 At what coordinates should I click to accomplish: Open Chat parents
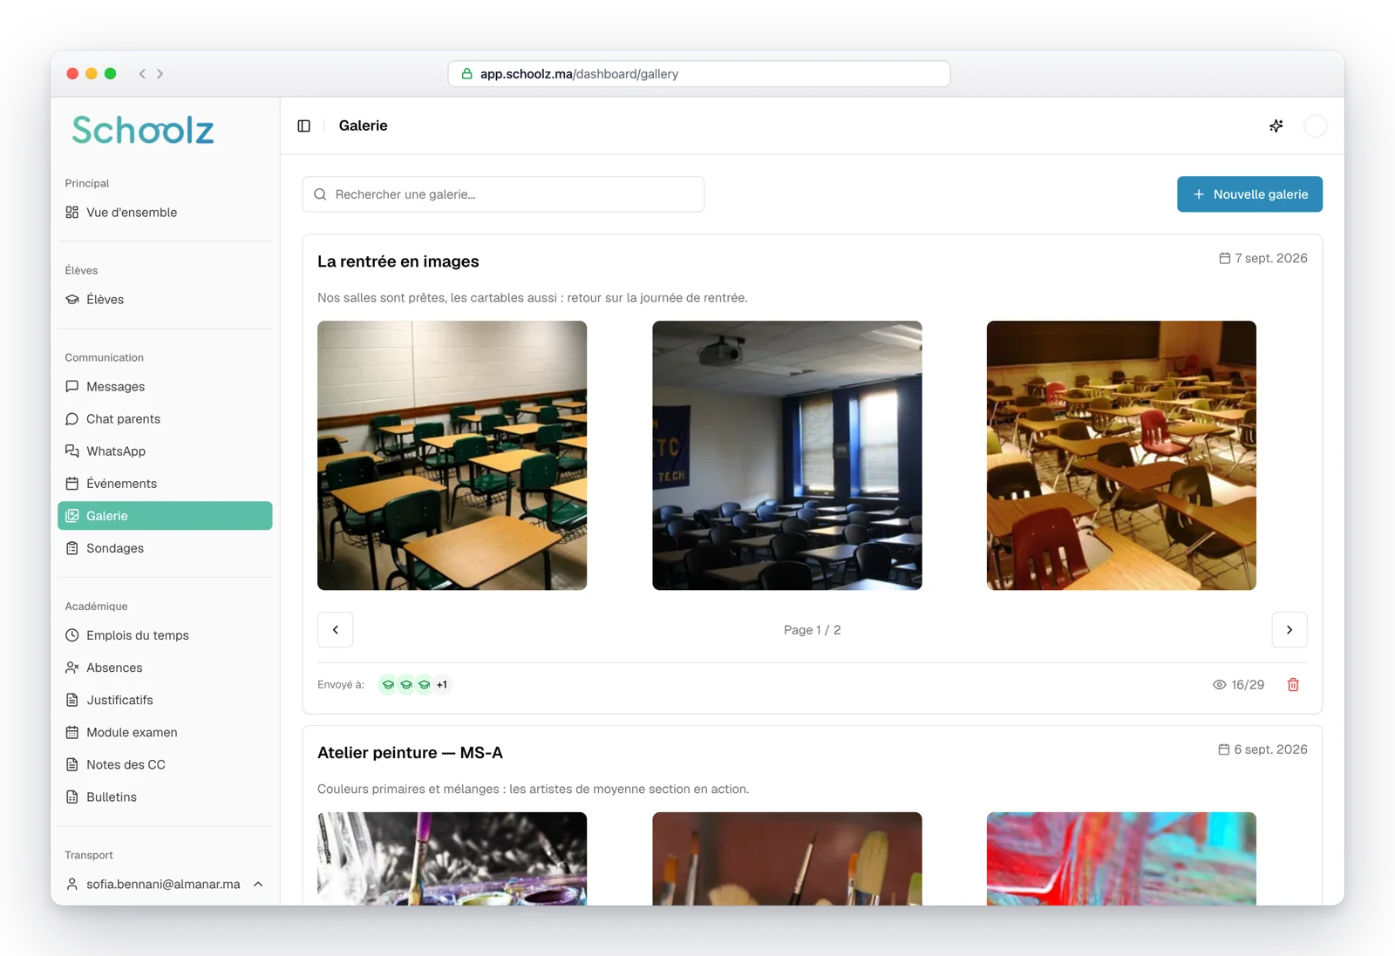click(x=165, y=419)
